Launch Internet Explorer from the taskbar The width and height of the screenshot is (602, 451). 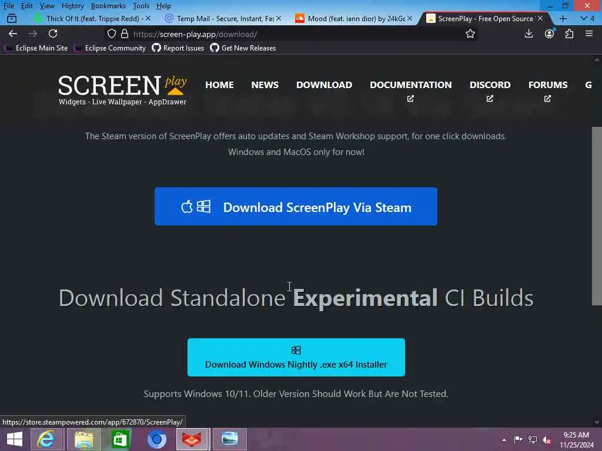coord(46,439)
